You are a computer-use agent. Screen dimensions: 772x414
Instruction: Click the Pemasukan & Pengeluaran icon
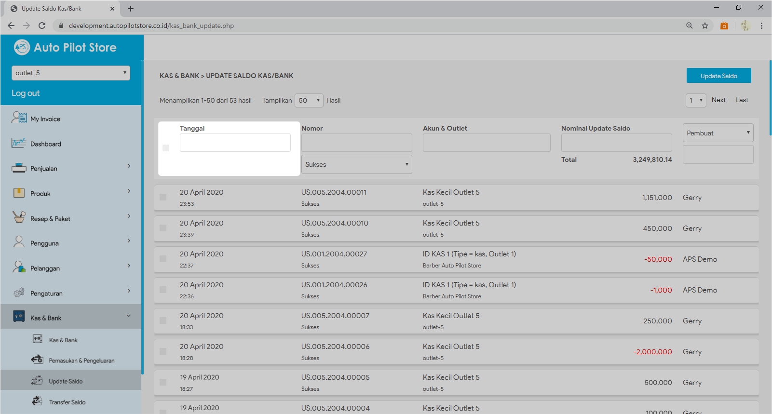[x=37, y=360]
